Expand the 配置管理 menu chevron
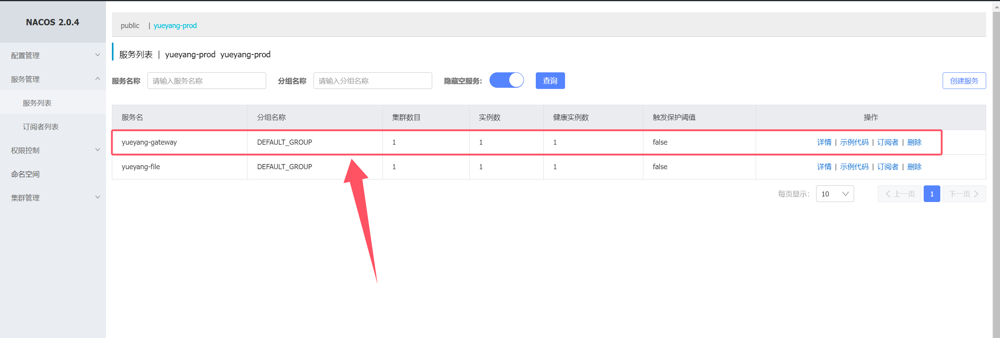1000x338 pixels. point(98,55)
